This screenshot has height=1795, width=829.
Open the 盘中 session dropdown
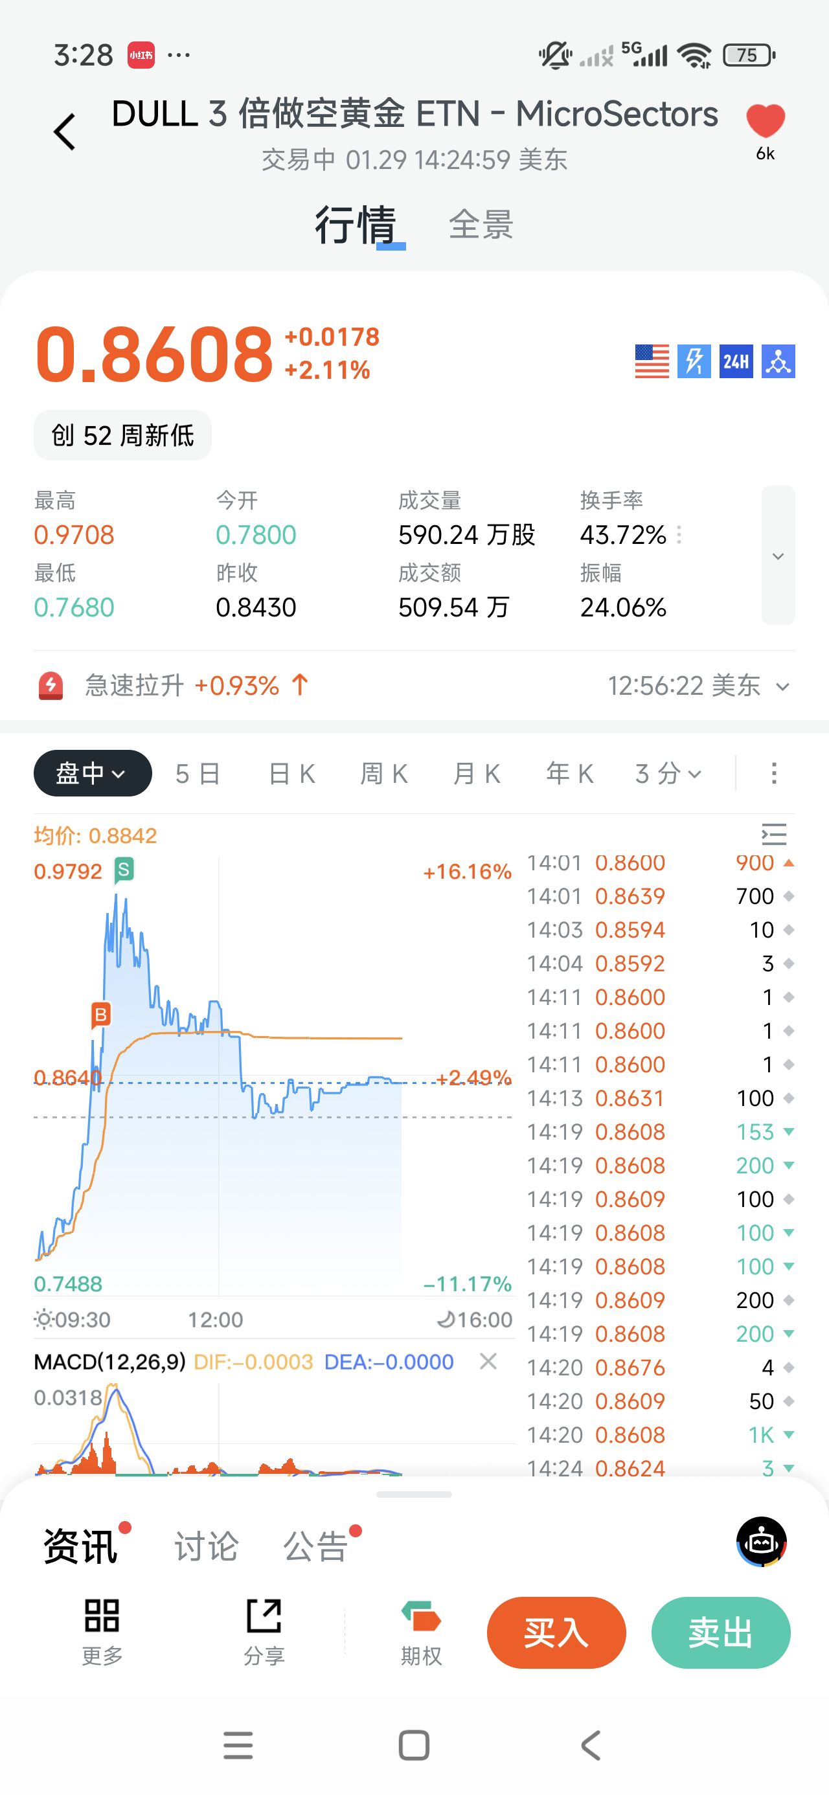[92, 773]
